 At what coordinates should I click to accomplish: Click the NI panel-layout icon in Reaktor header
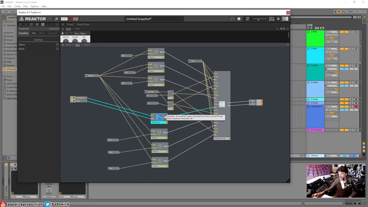click(285, 19)
